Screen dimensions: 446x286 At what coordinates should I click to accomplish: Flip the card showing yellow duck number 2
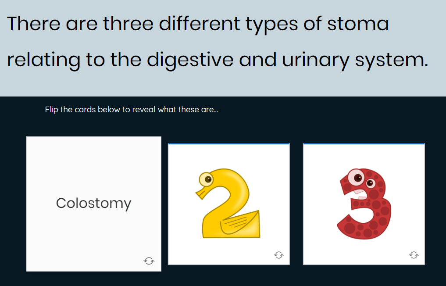click(x=229, y=204)
